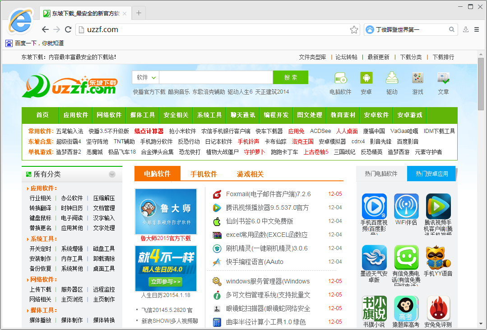Open the 酷狗音乐 hot search link
The width and height of the screenshot is (487, 330).
tap(179, 92)
